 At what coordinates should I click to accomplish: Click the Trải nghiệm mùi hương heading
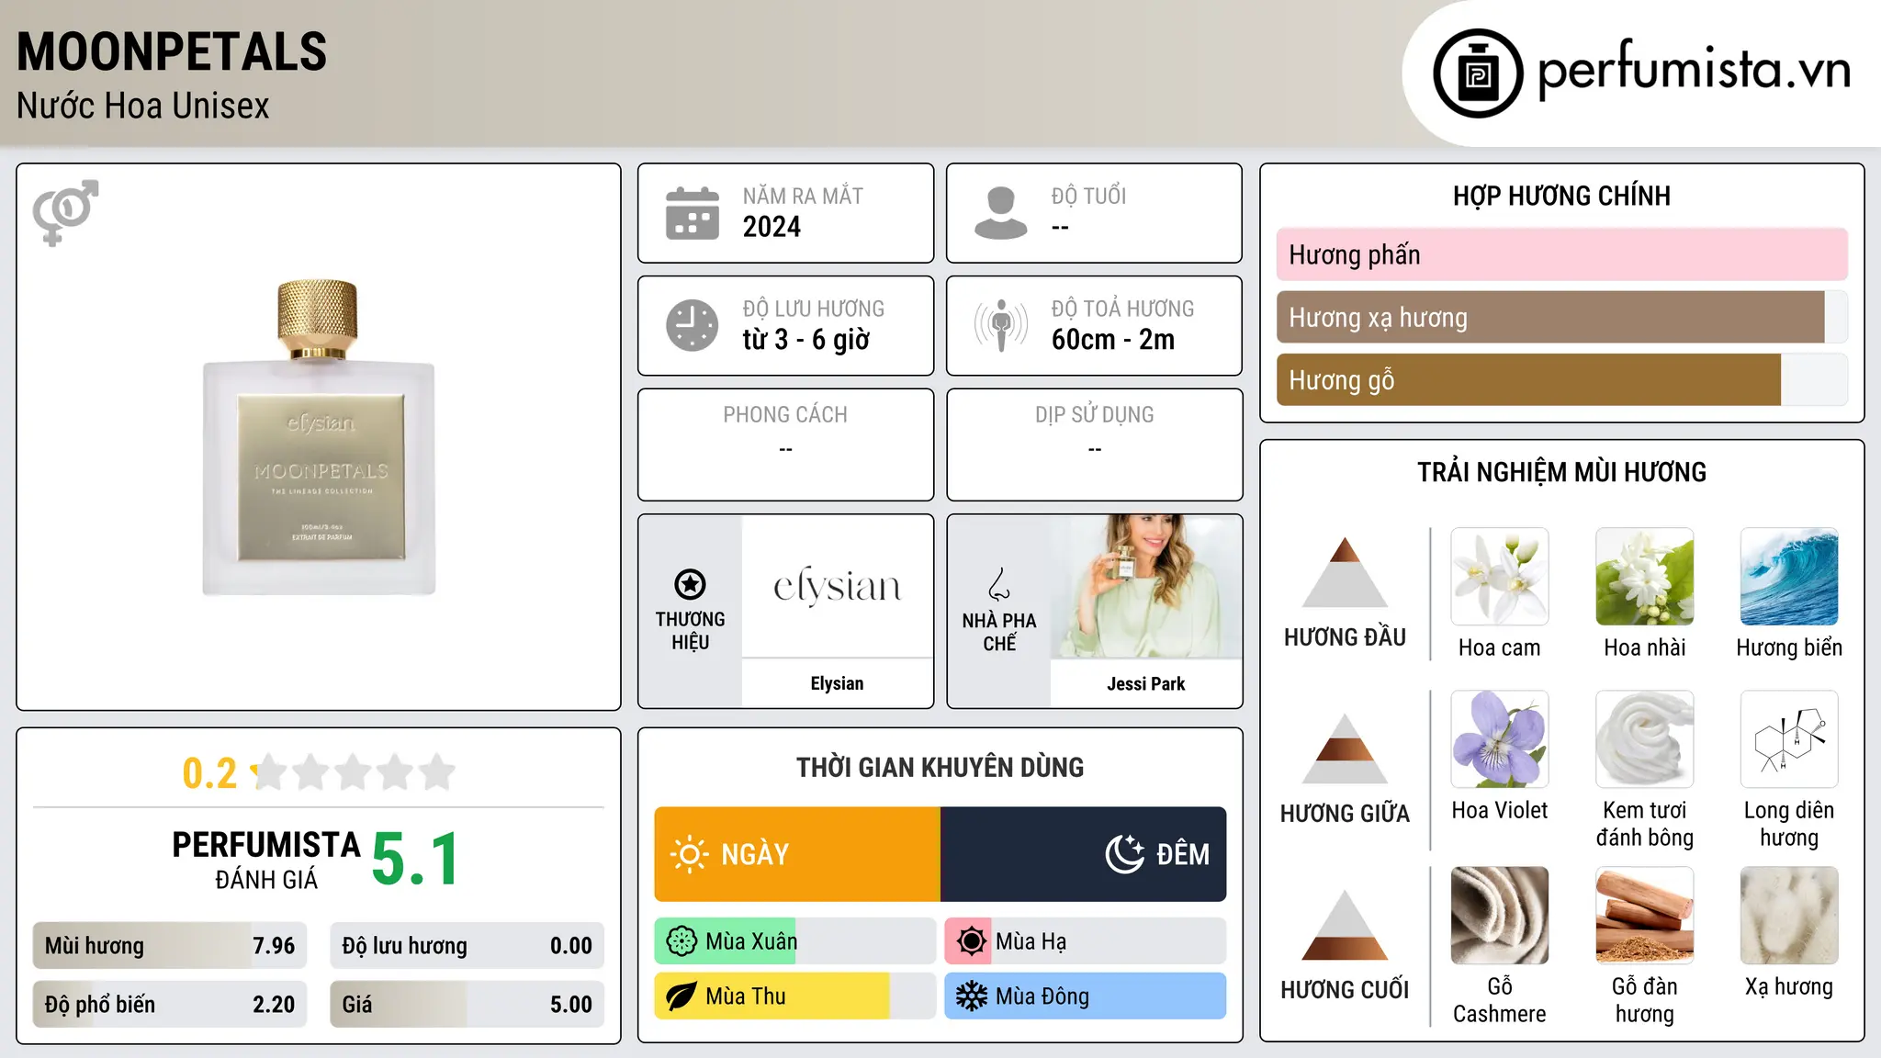click(x=1561, y=472)
